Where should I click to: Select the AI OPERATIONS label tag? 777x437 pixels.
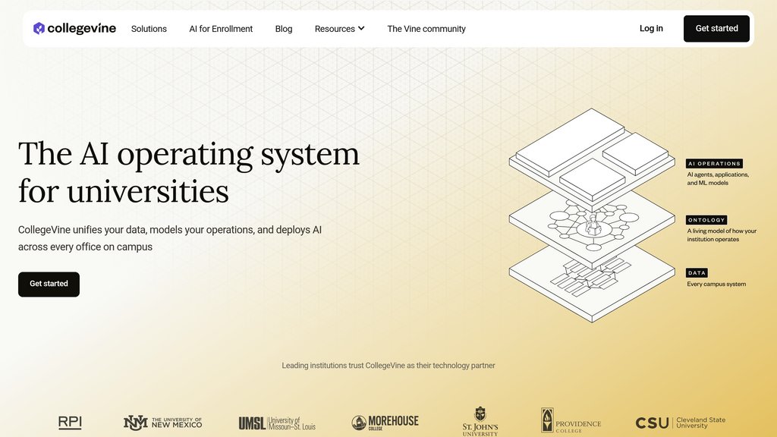point(714,164)
